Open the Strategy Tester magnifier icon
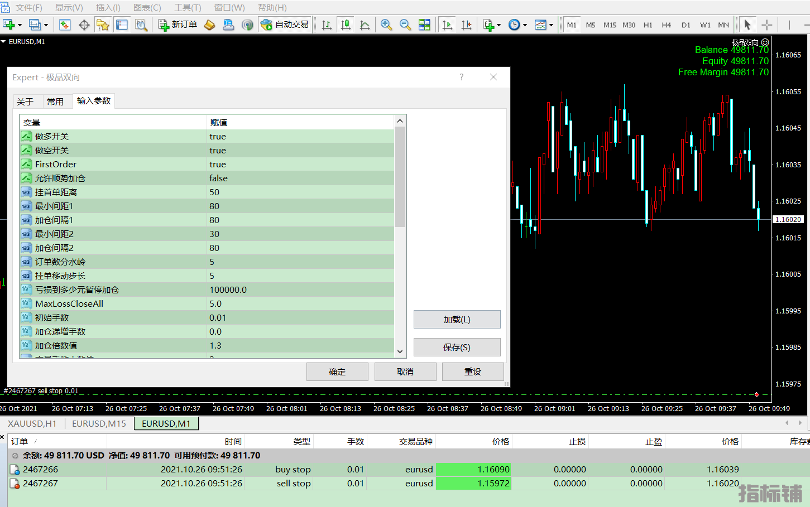The height and width of the screenshot is (507, 810). pos(141,25)
